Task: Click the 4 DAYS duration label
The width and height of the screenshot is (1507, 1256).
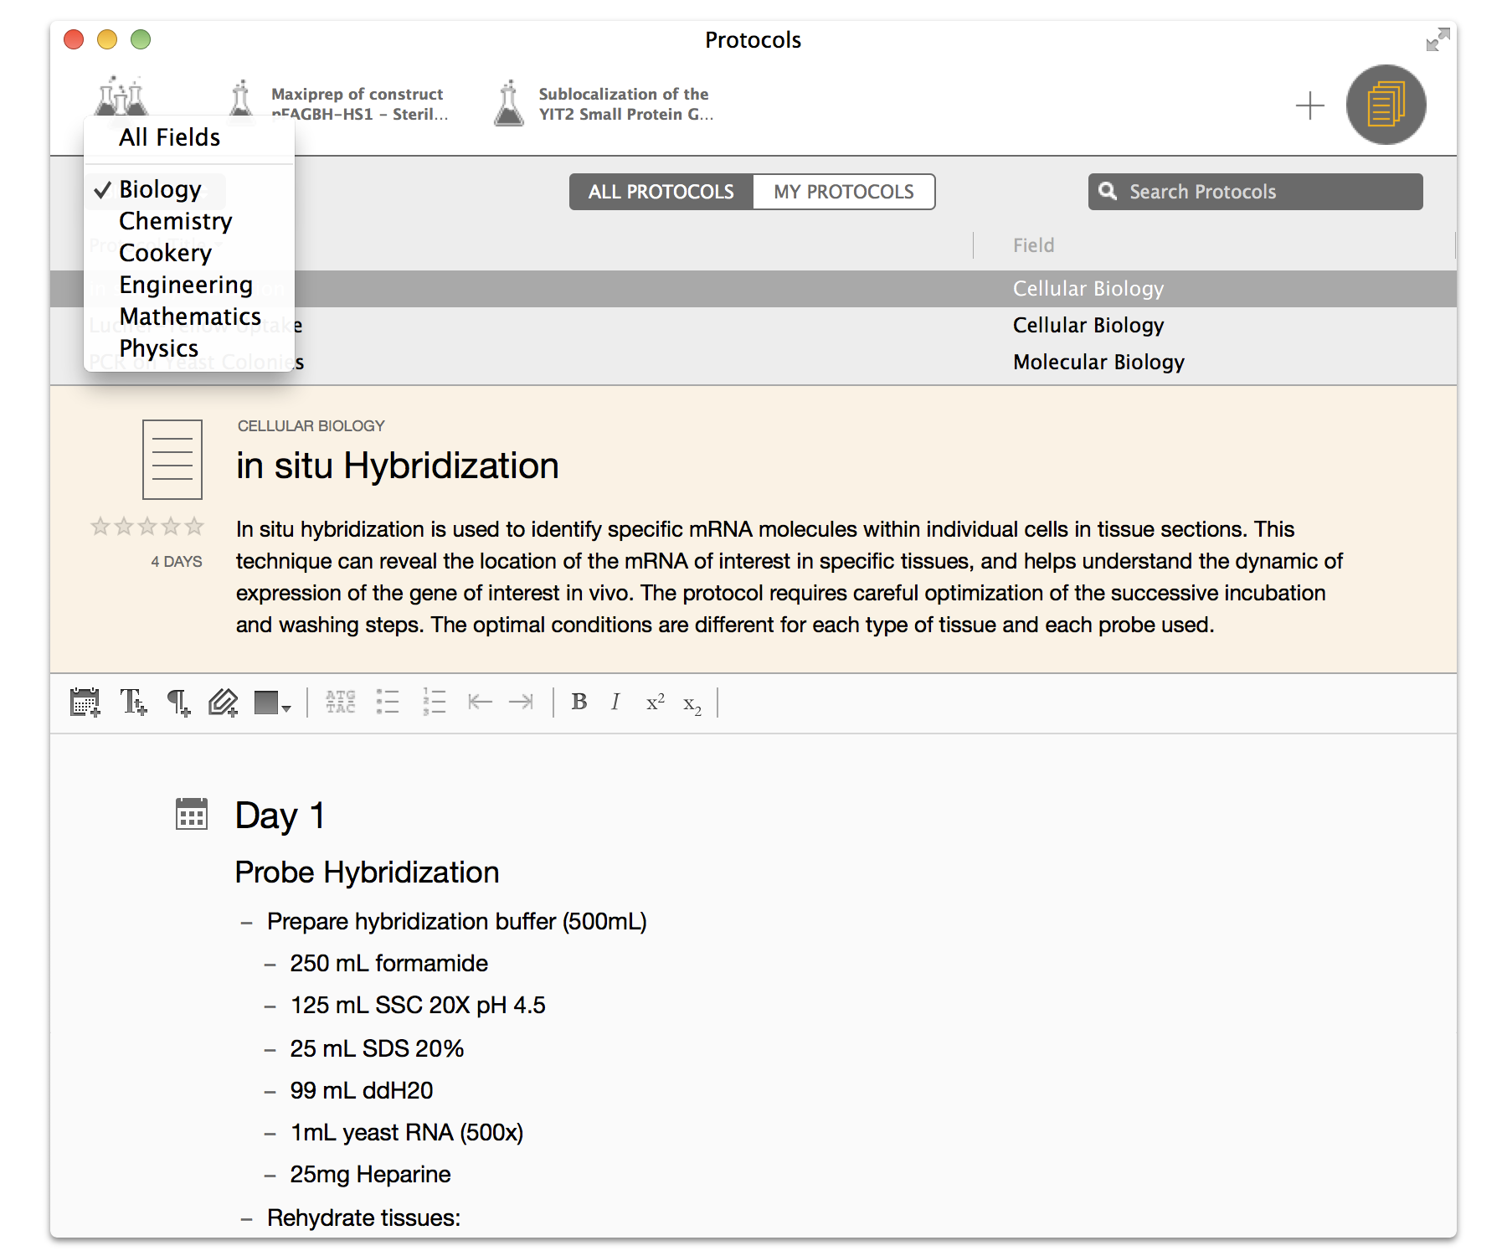Action: (x=177, y=562)
